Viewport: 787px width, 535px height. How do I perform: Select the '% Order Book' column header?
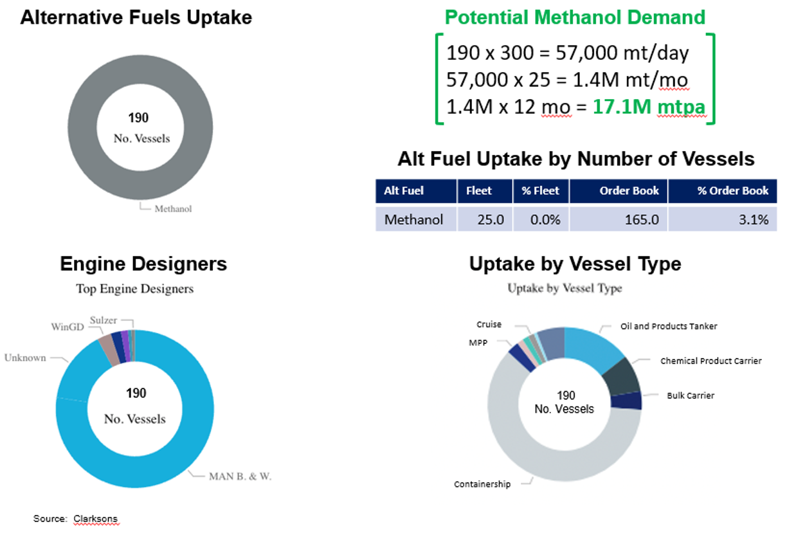(723, 191)
